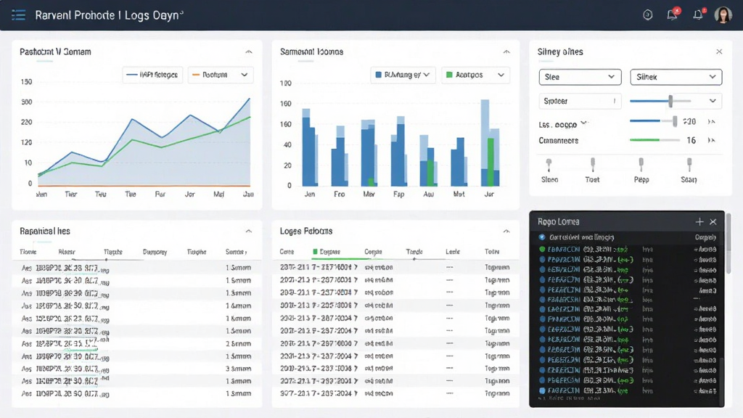Open the Stee dropdown
The height and width of the screenshot is (418, 743).
(580, 77)
